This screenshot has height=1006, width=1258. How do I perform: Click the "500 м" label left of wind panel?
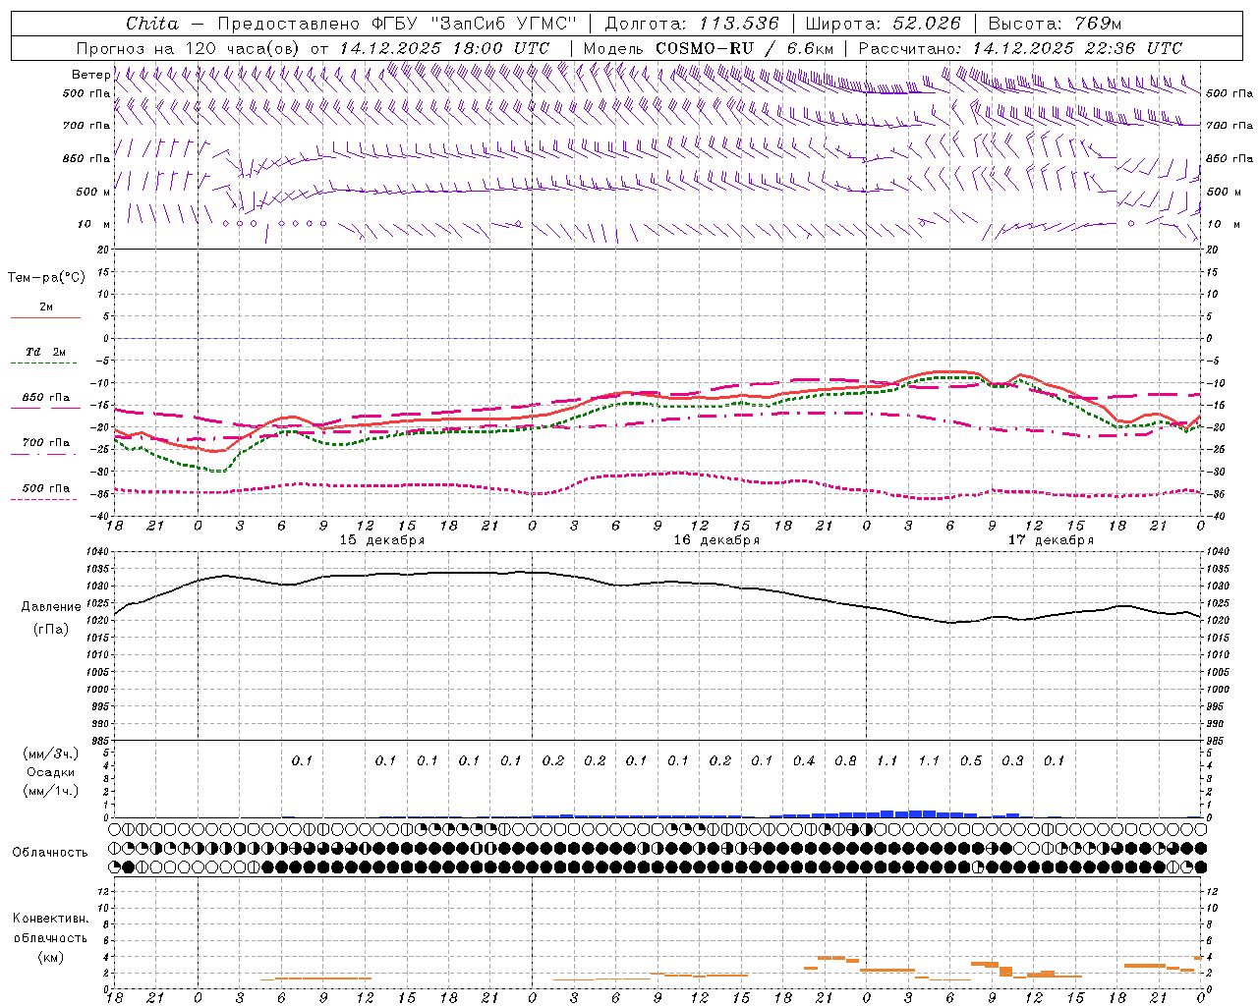click(93, 192)
